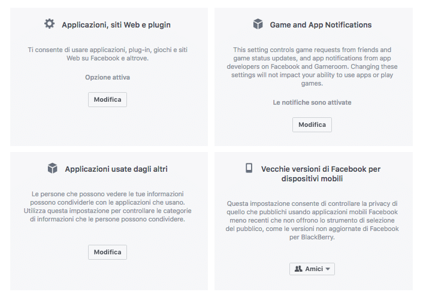This screenshot has width=426, height=304.
Task: Select the Applicazioni usate dagli altri heading
Action: pyautogui.click(x=116, y=169)
